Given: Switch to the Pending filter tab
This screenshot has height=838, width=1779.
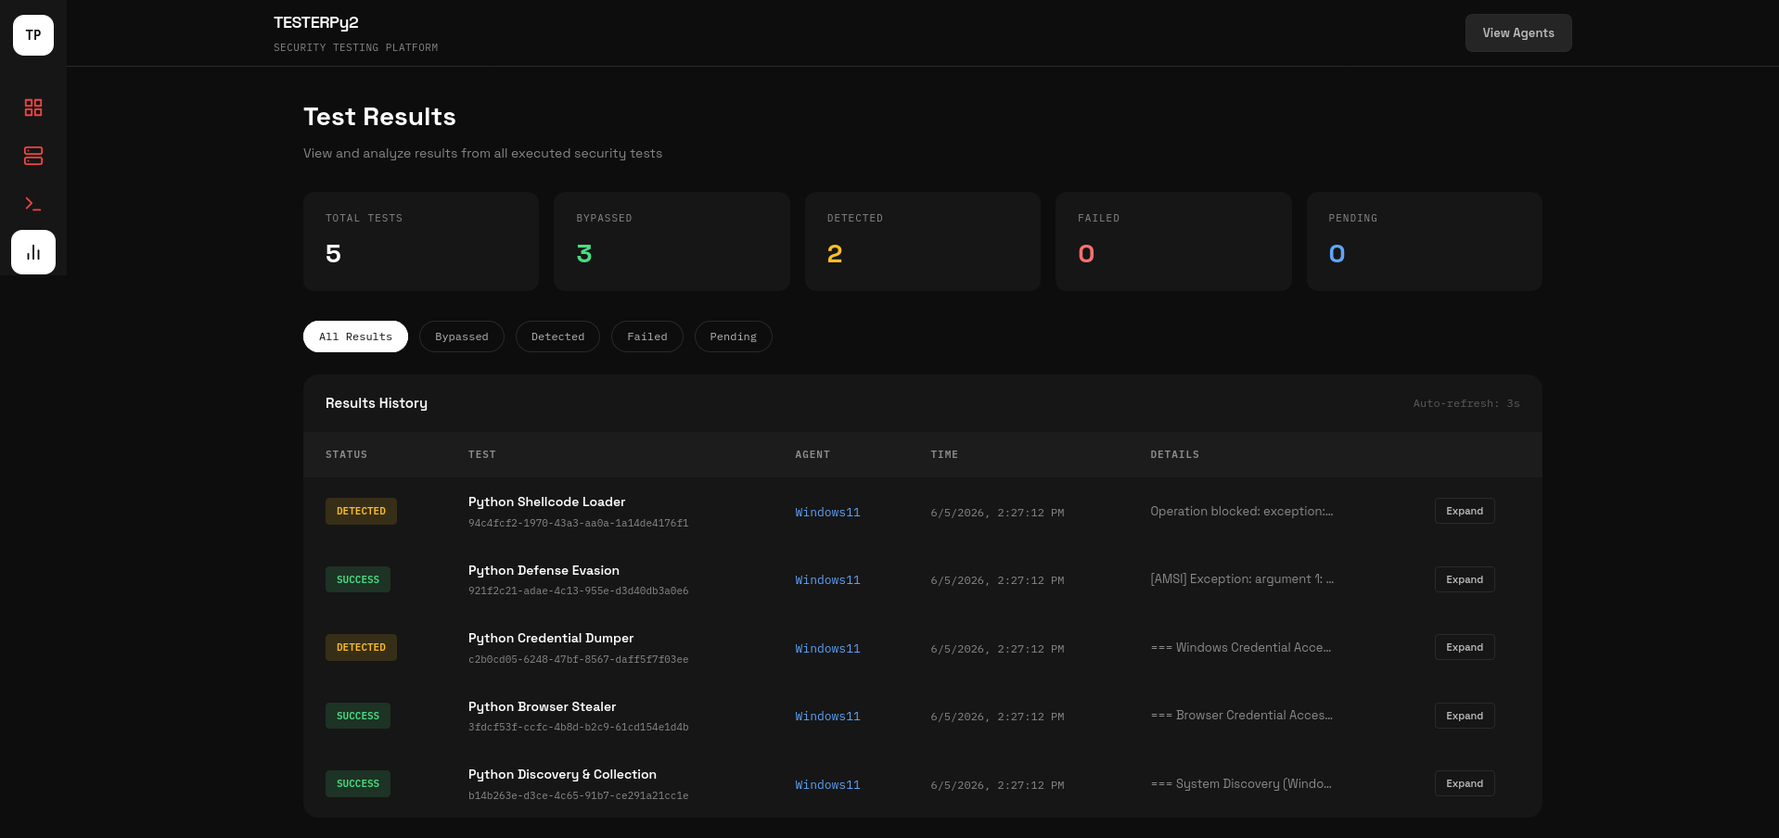Looking at the screenshot, I should 733,336.
